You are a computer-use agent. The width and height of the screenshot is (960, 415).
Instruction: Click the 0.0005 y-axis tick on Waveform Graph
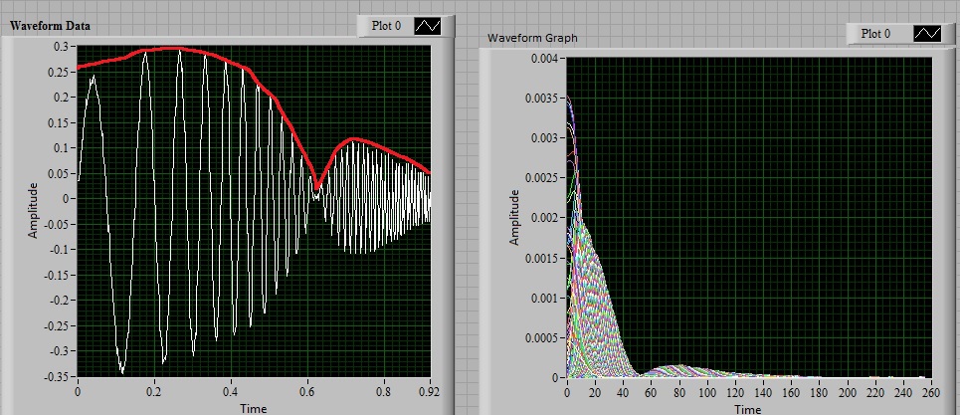coord(542,338)
